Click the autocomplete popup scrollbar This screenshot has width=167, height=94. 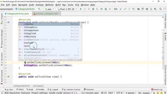click(81, 26)
